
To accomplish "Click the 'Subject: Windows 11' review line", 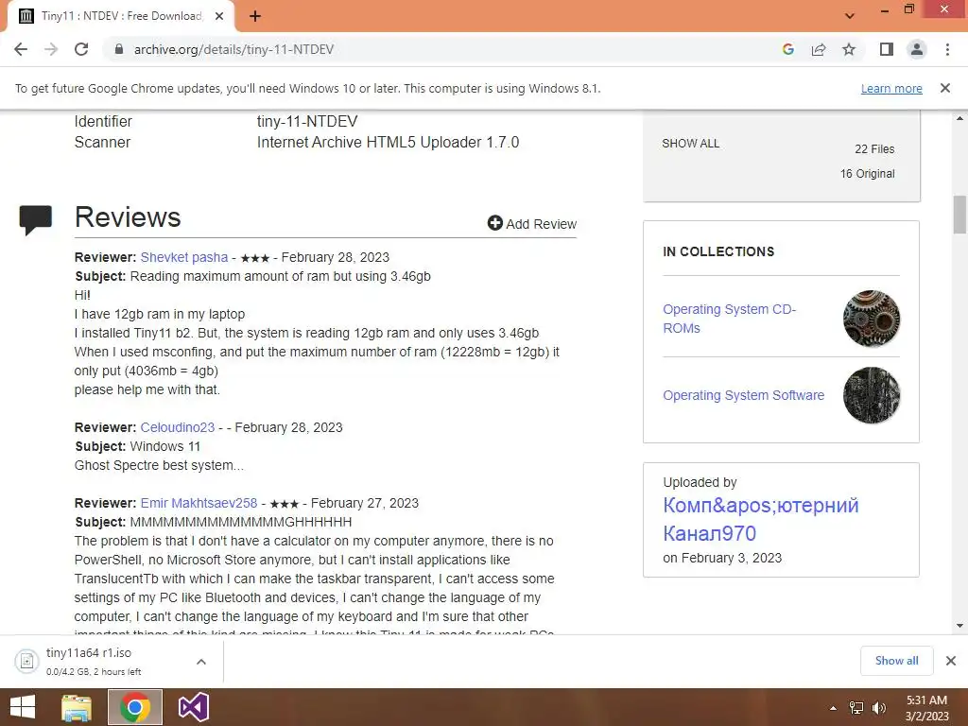I will click(x=138, y=446).
